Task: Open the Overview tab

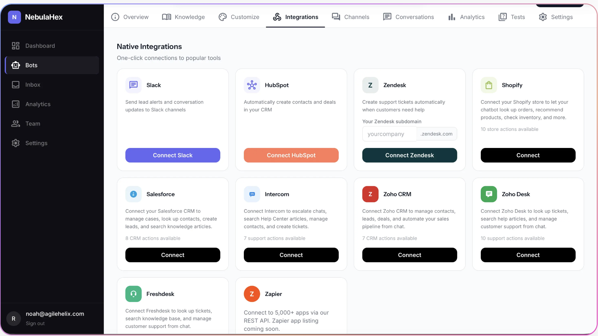Action: coord(130,17)
